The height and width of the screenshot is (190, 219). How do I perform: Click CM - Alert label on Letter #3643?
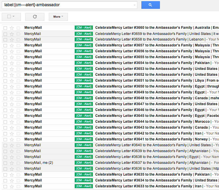tap(84, 127)
